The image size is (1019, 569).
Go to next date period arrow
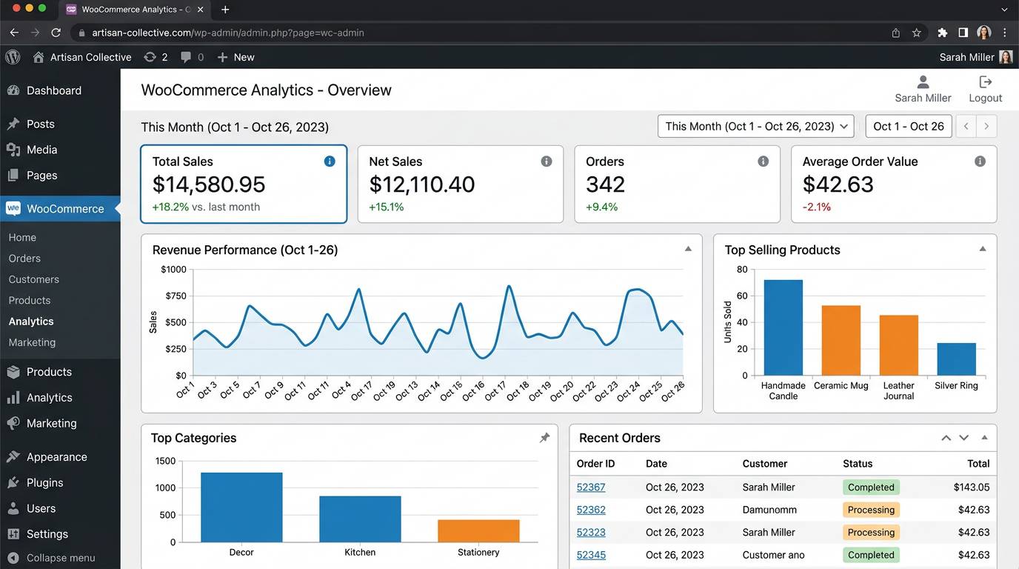(986, 127)
